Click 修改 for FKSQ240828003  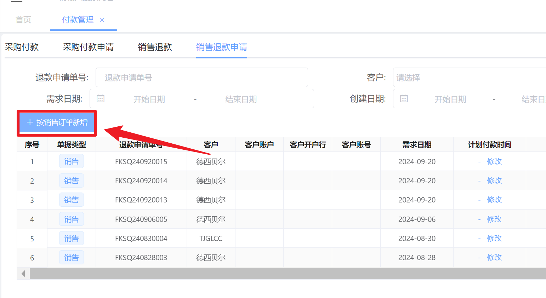(494, 257)
